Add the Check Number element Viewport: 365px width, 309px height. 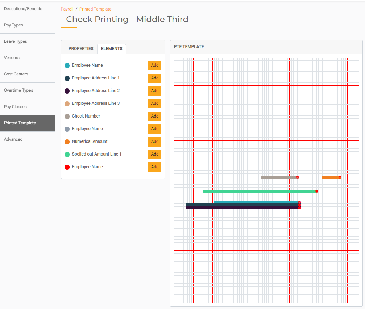point(154,116)
